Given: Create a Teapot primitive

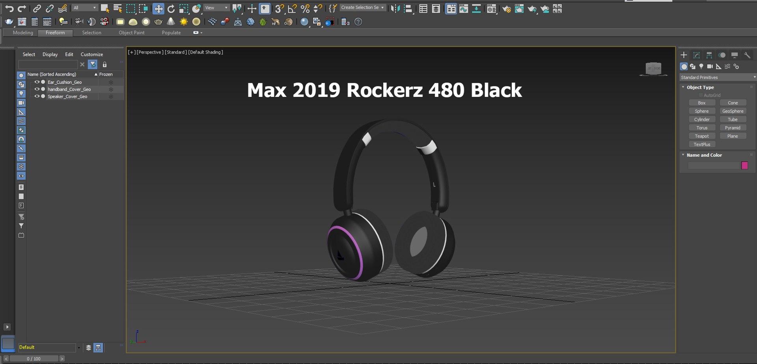Looking at the screenshot, I should pyautogui.click(x=702, y=136).
